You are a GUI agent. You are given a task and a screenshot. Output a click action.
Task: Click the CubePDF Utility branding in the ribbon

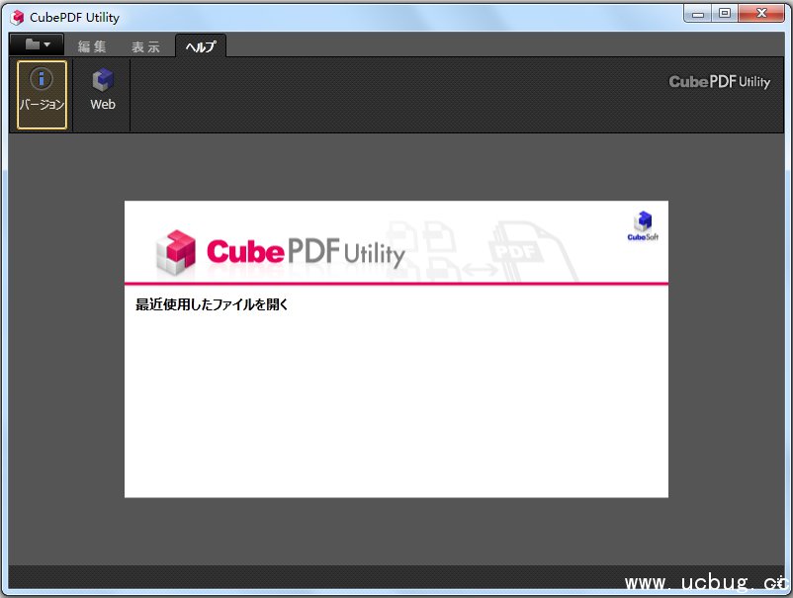(x=719, y=82)
